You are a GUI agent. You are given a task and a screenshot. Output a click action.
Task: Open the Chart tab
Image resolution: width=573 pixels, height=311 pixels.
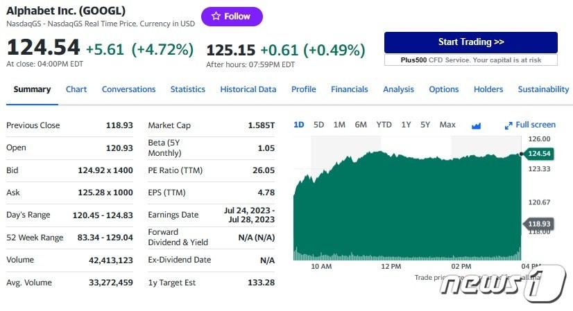(x=76, y=89)
